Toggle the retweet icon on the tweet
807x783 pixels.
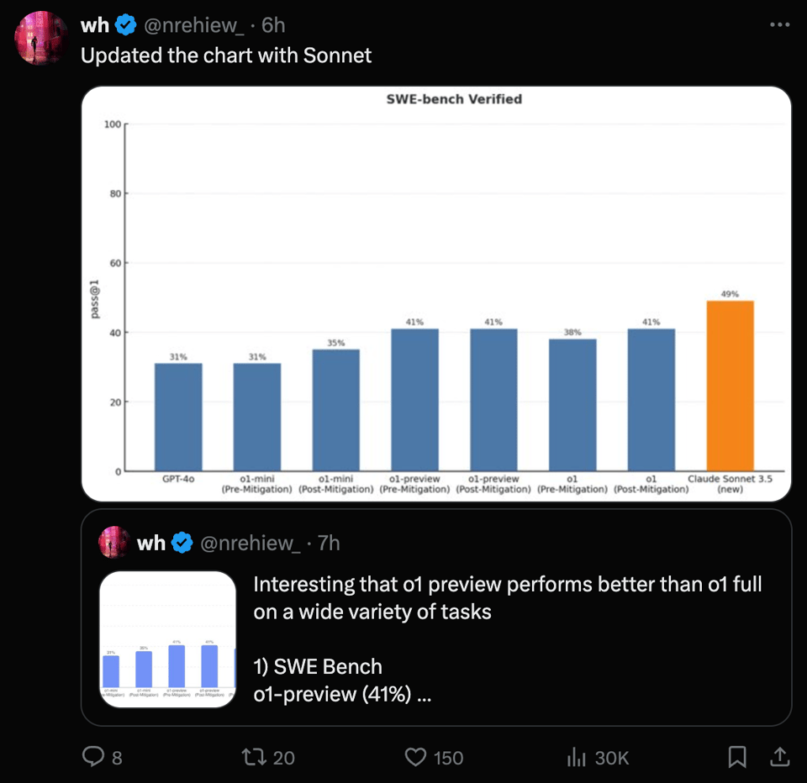tap(253, 757)
